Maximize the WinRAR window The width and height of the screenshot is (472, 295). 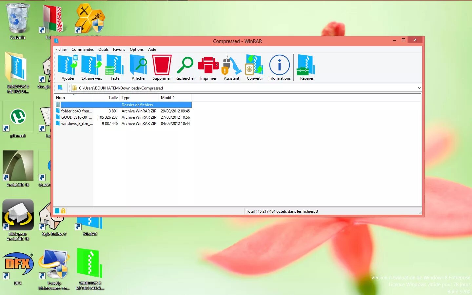pyautogui.click(x=403, y=40)
